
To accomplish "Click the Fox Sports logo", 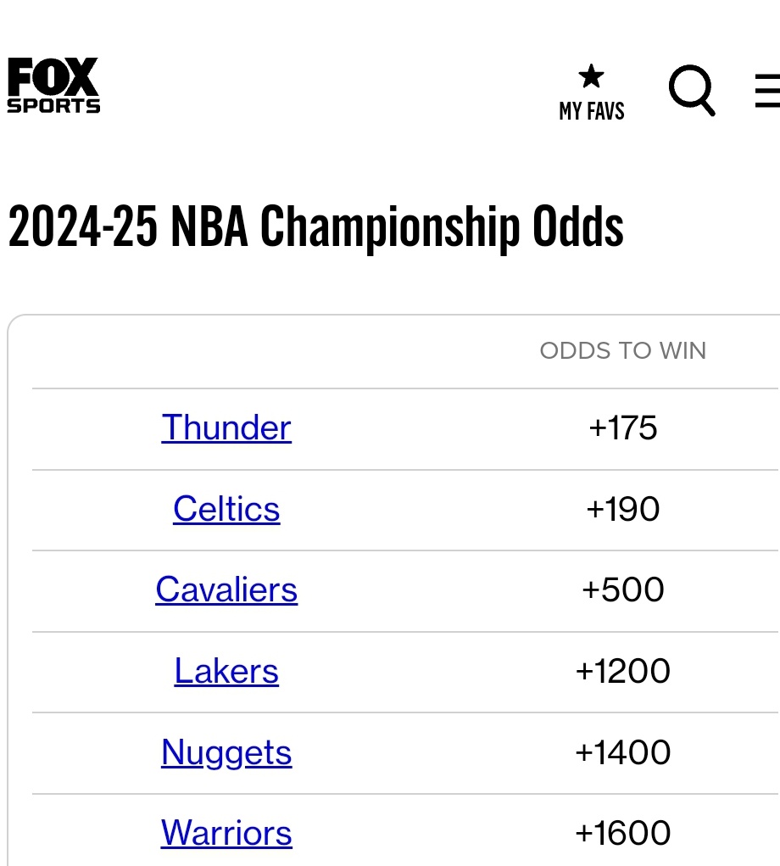I will tap(53, 86).
